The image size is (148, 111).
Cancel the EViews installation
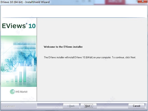[x=136, y=106]
